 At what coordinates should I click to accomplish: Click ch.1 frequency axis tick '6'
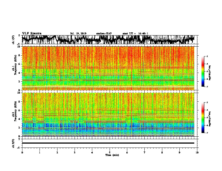(19, 64)
